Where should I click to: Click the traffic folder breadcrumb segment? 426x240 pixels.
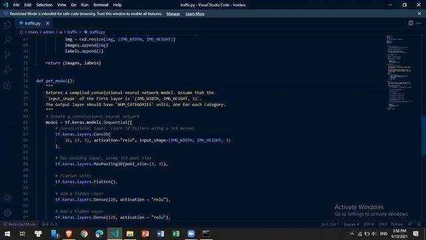[73, 32]
